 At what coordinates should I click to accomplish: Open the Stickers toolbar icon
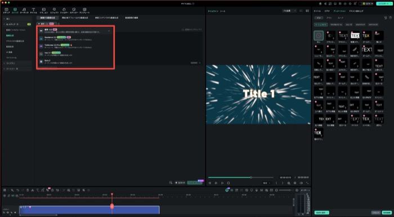[74, 11]
